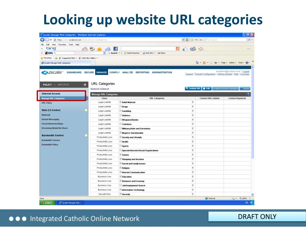The image size is (306, 230).
Task: Click the browser Home icon
Action: click(x=197, y=63)
